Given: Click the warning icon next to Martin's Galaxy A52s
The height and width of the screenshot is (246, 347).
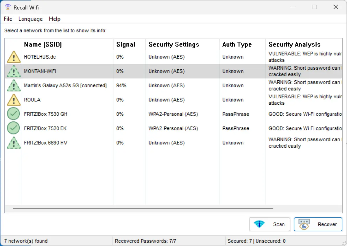Looking at the screenshot, I should click(14, 86).
